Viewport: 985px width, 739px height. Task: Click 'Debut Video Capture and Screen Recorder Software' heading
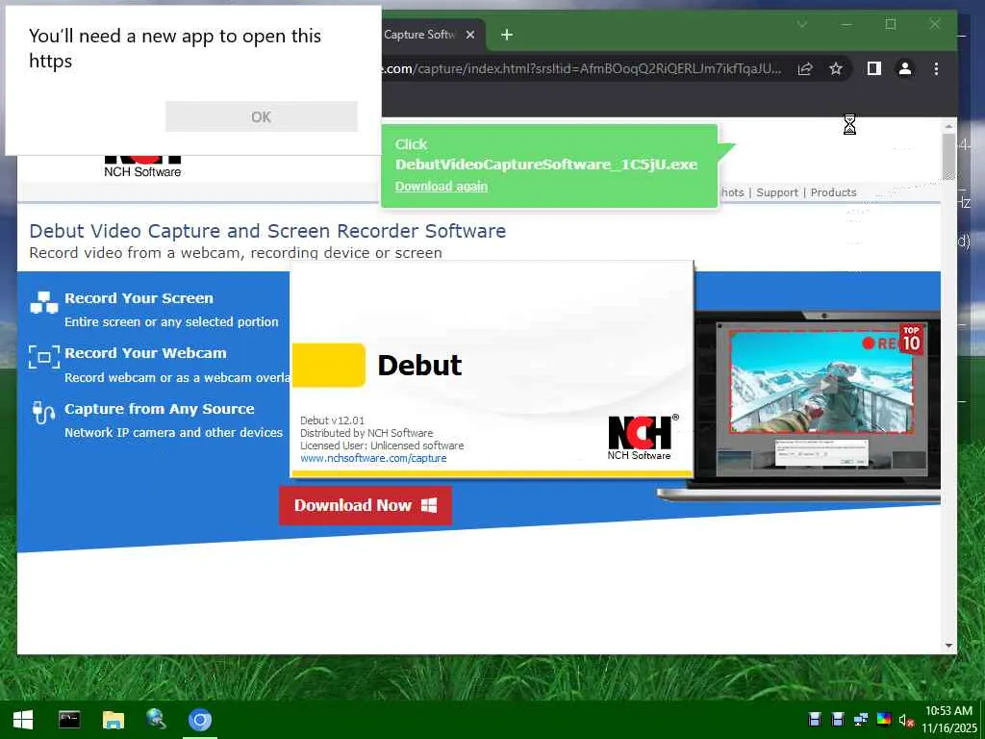tap(267, 231)
